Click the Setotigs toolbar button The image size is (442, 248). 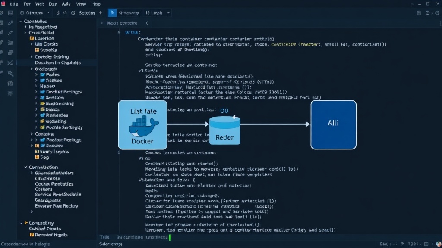[87, 13]
